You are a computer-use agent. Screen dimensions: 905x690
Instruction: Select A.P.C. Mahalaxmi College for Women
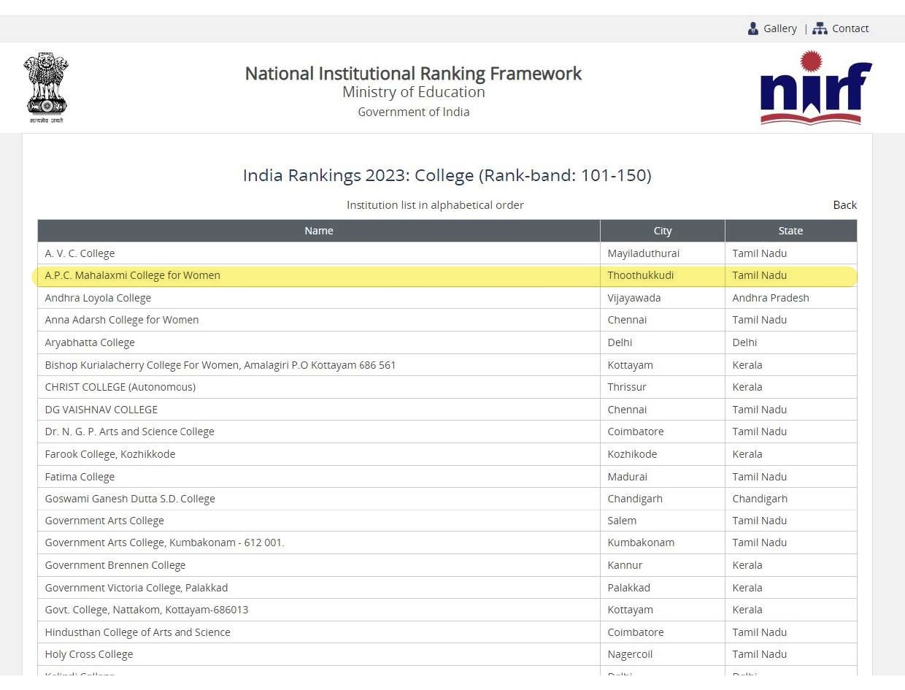132,275
